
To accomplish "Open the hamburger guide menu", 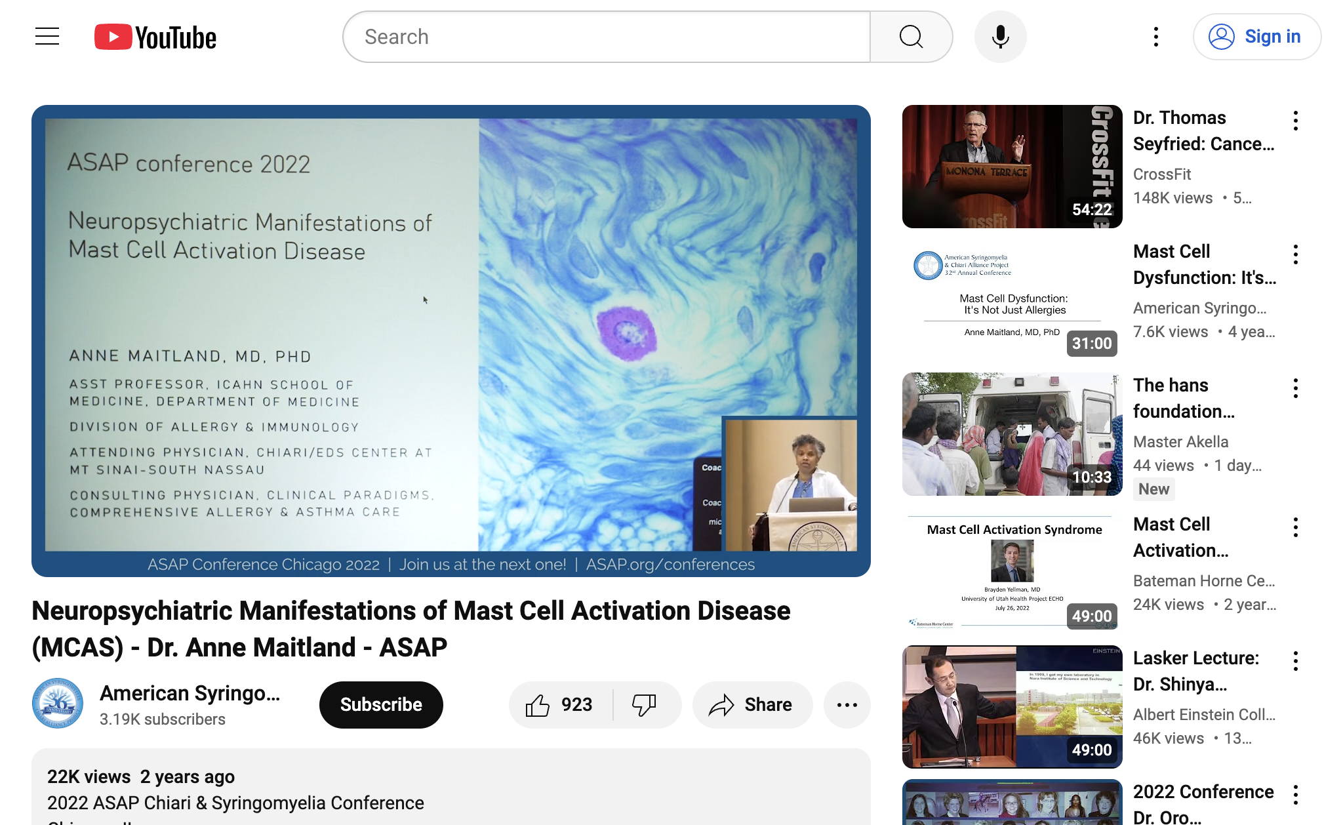I will 47,37.
